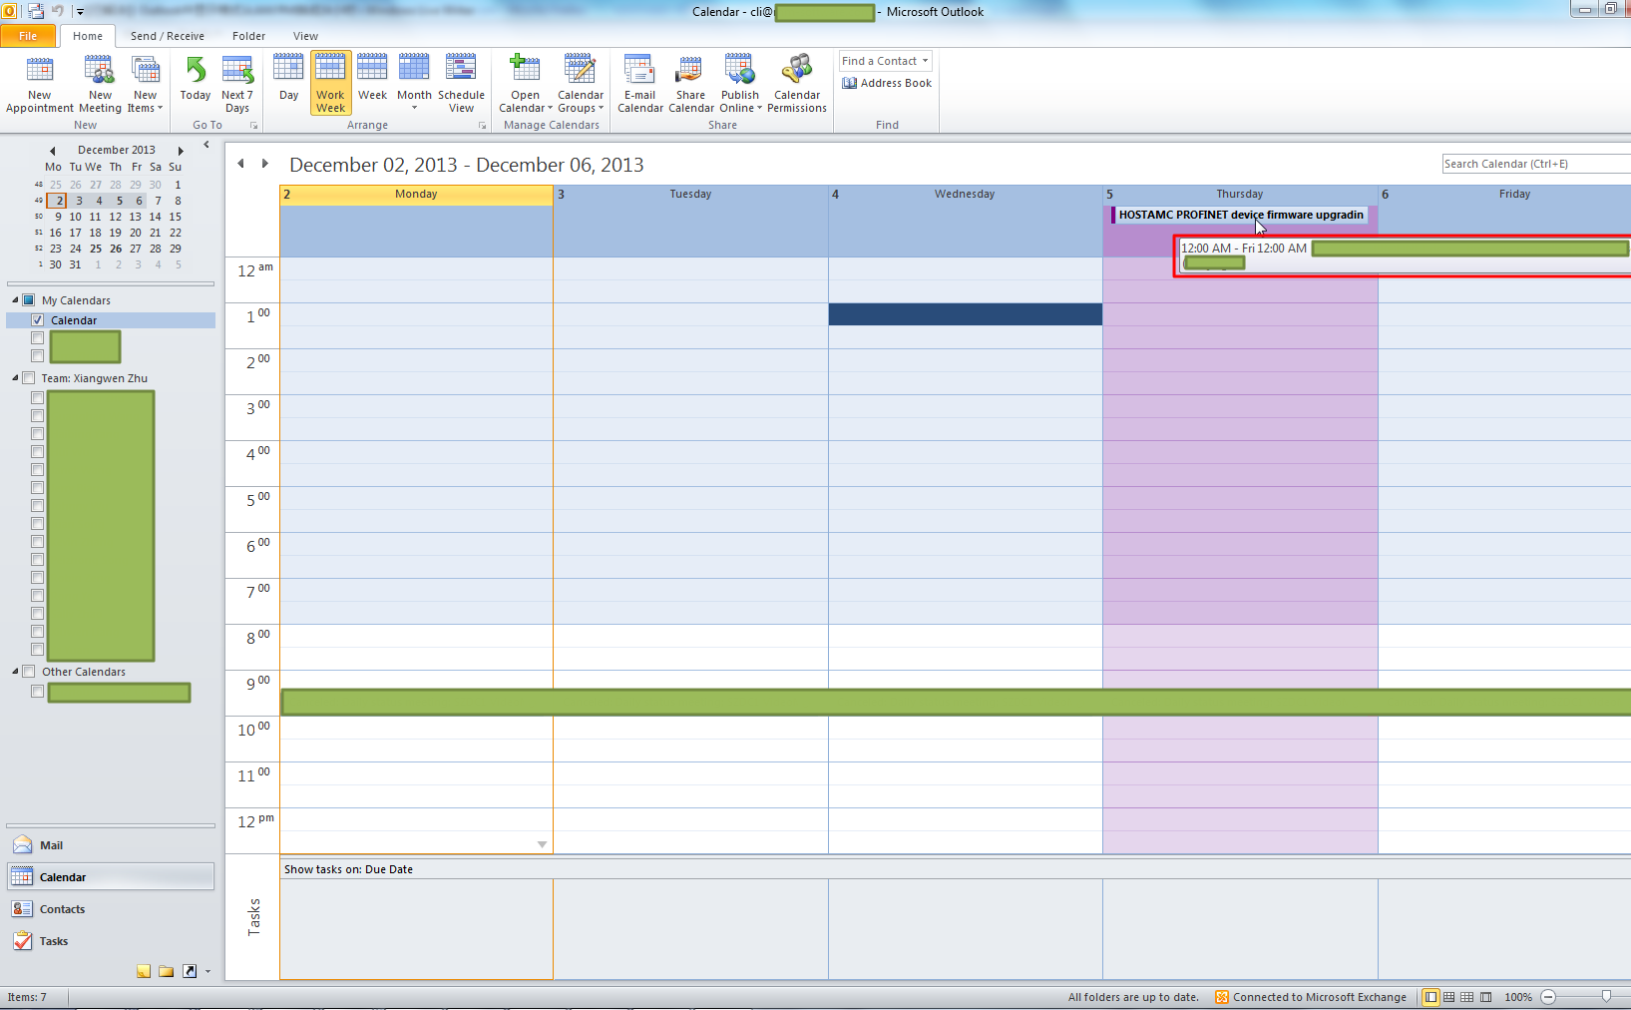The width and height of the screenshot is (1631, 1010).
Task: Open the Notes pane icon
Action: [144, 971]
